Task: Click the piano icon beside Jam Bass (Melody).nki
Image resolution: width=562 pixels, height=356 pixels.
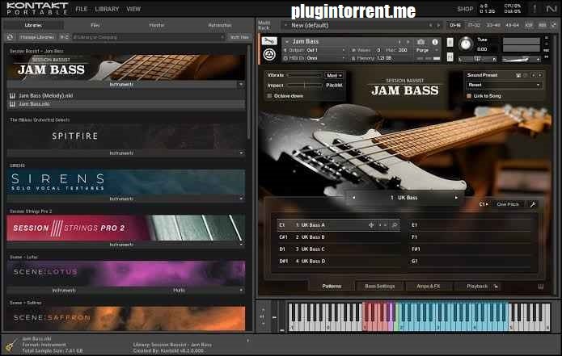Action: tap(13, 95)
